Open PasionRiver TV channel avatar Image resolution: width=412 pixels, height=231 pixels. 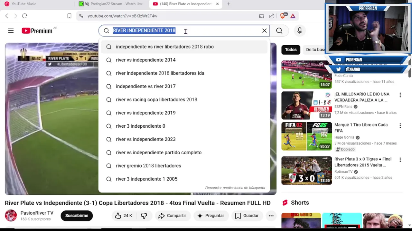tap(11, 216)
